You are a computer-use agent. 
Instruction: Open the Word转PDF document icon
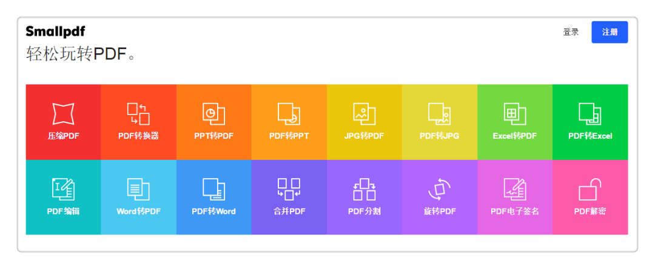138,189
